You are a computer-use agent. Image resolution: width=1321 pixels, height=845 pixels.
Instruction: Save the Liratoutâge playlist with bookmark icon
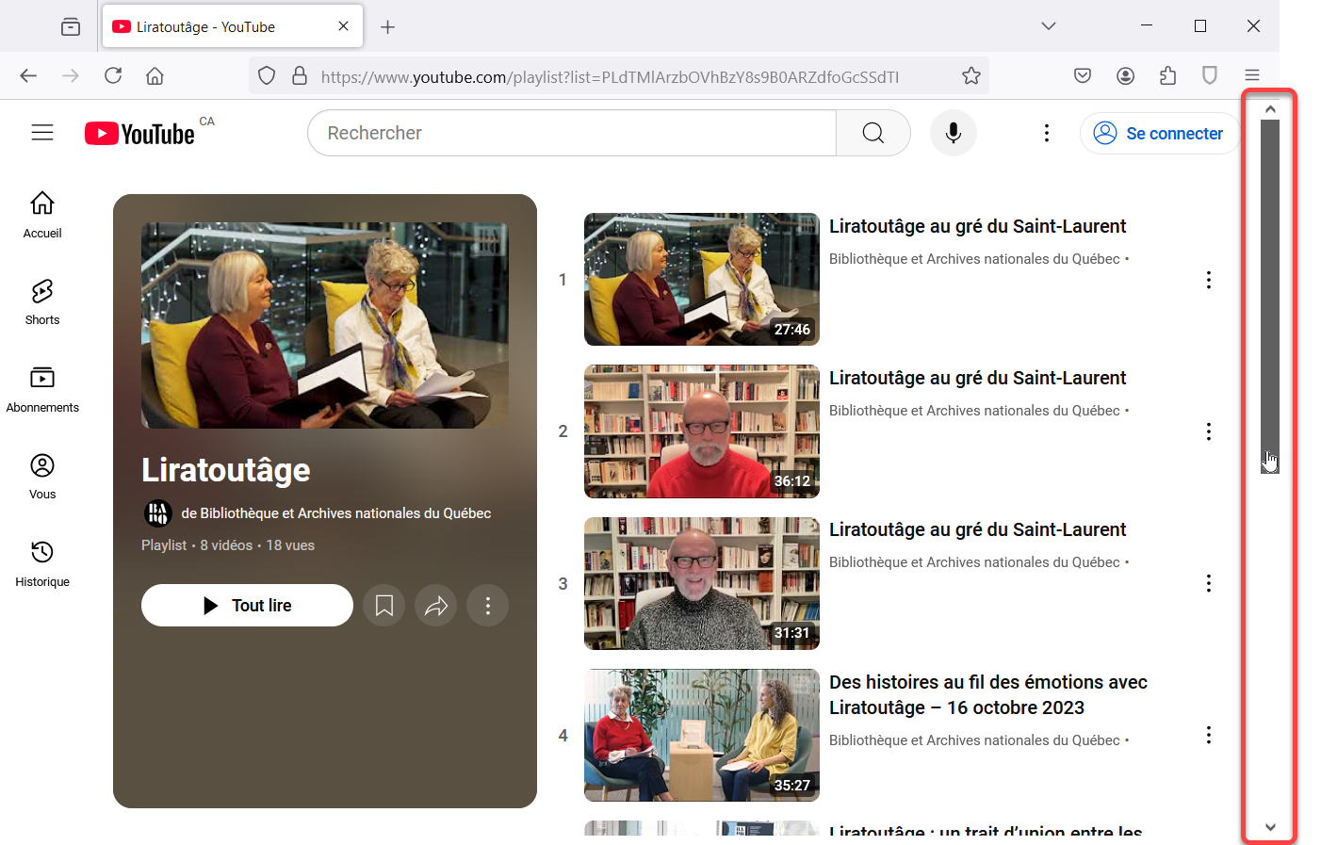[384, 606]
